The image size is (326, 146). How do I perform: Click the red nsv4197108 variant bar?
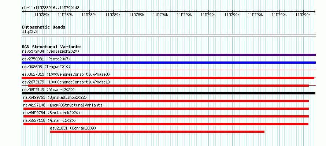tap(166, 109)
